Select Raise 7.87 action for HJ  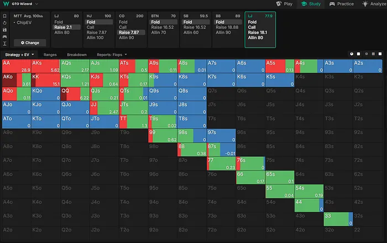pyautogui.click(x=99, y=33)
